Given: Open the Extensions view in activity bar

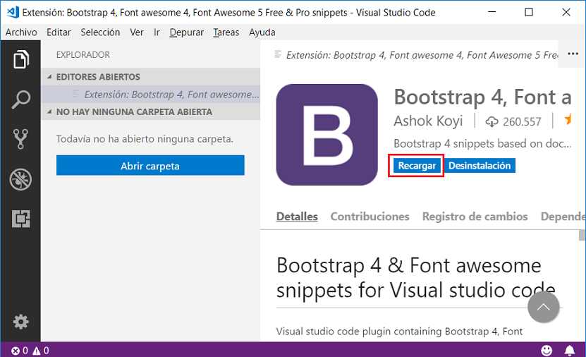Looking at the screenshot, I should tap(20, 219).
